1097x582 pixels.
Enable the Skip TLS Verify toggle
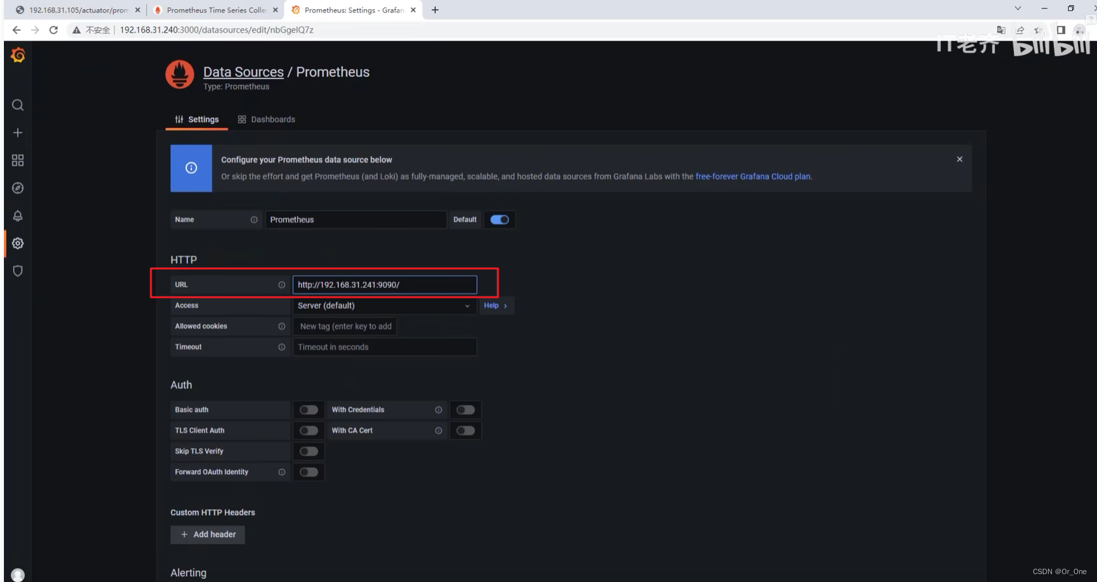click(x=309, y=451)
